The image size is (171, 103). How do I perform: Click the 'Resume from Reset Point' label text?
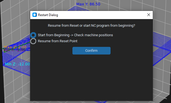(x=57, y=41)
